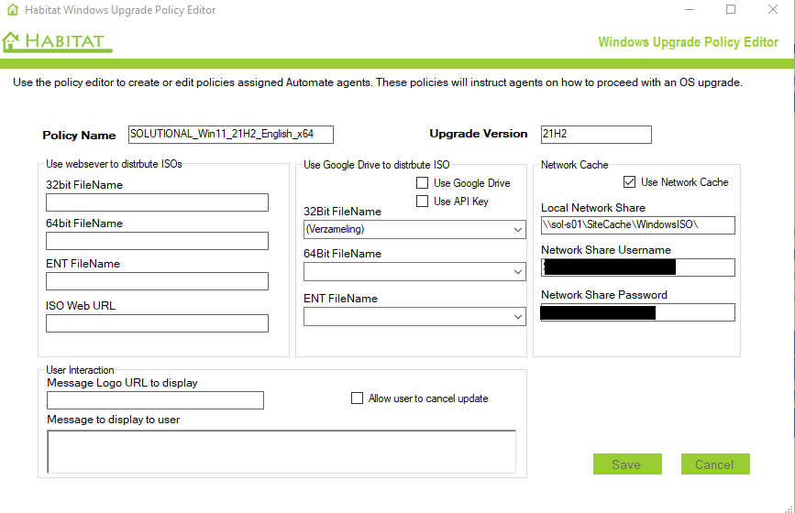
Task: Click the Policy Name text field
Action: (x=231, y=134)
